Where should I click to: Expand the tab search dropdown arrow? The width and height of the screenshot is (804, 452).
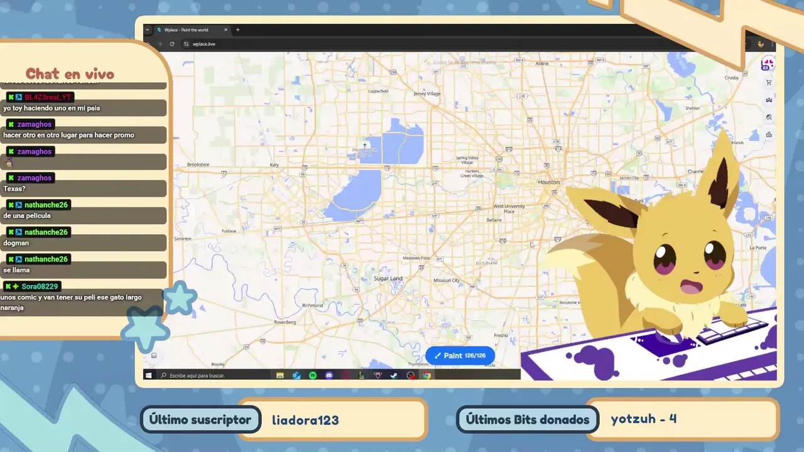[148, 30]
